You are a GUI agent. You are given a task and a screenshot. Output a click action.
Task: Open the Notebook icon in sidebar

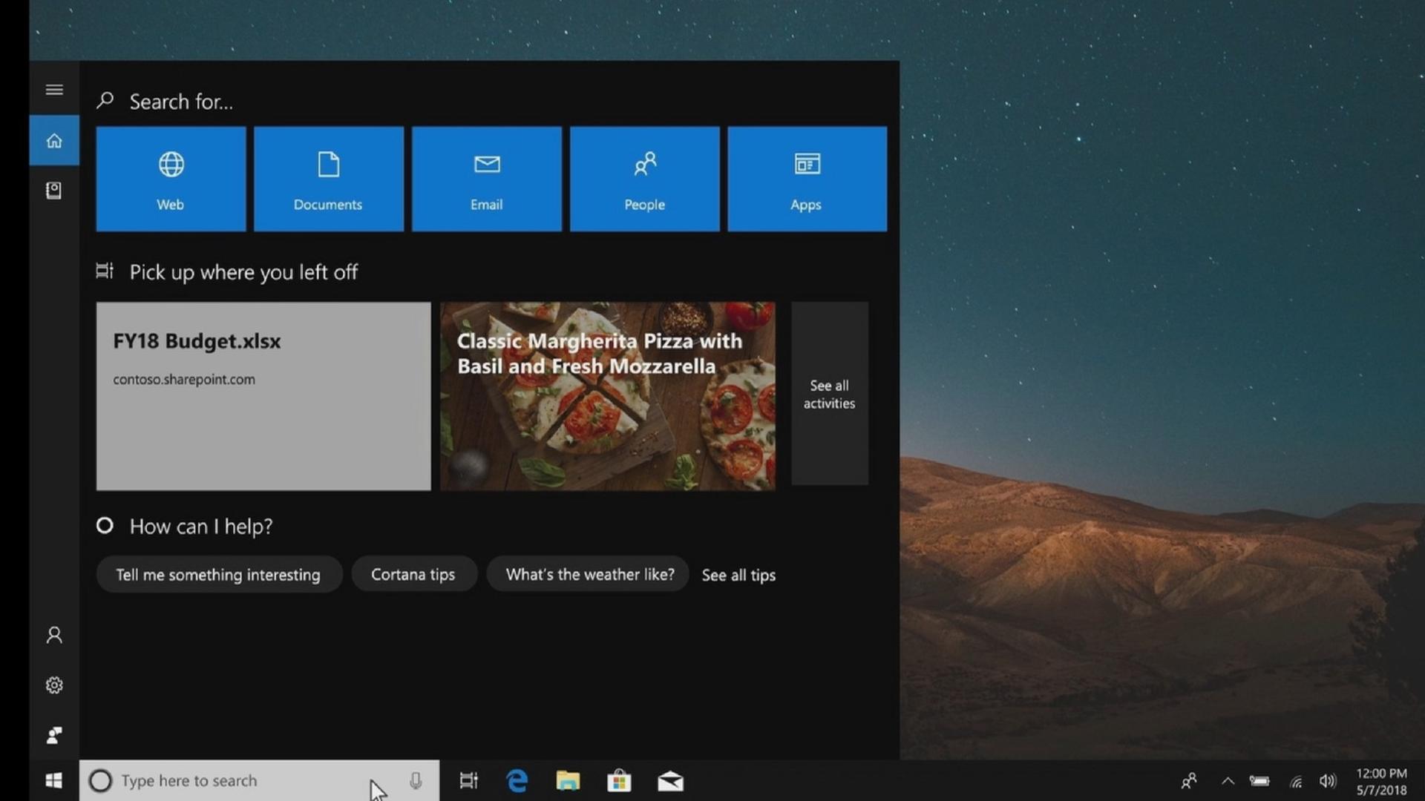[x=54, y=191]
